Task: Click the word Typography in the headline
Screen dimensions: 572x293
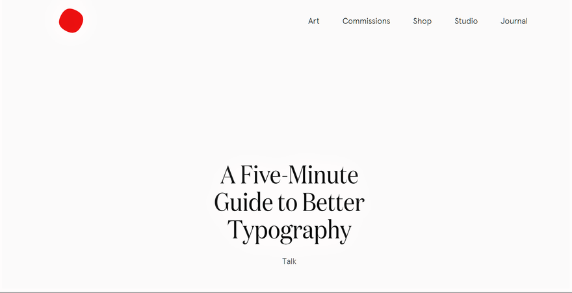Action: click(x=289, y=231)
